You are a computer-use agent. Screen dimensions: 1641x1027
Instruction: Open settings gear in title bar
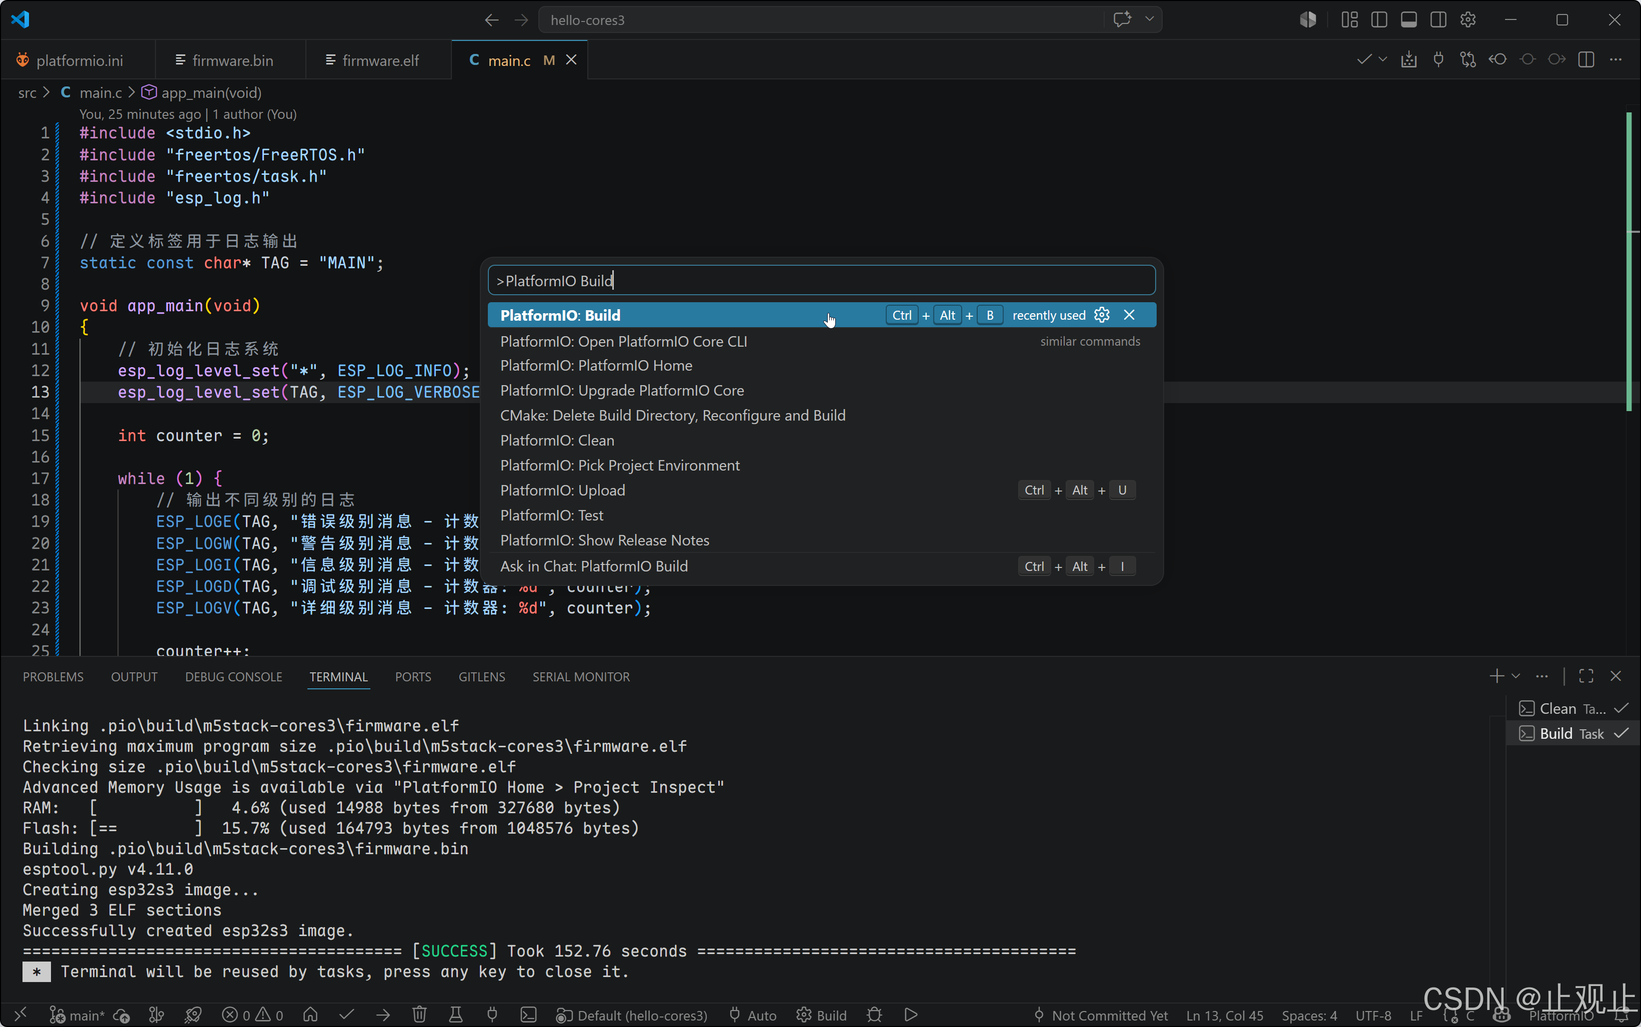pos(1468,19)
